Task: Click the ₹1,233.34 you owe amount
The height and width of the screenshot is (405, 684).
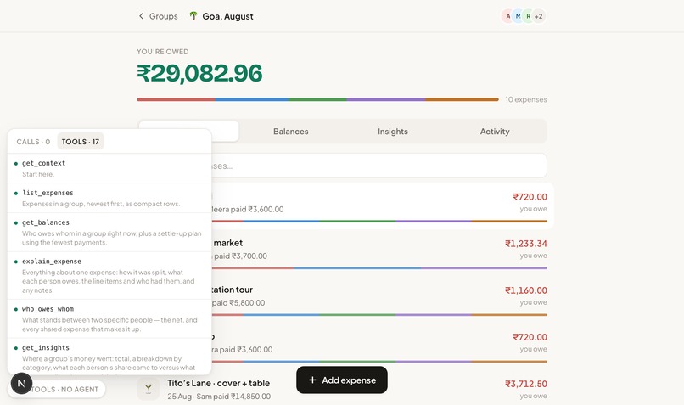Action: (x=525, y=244)
